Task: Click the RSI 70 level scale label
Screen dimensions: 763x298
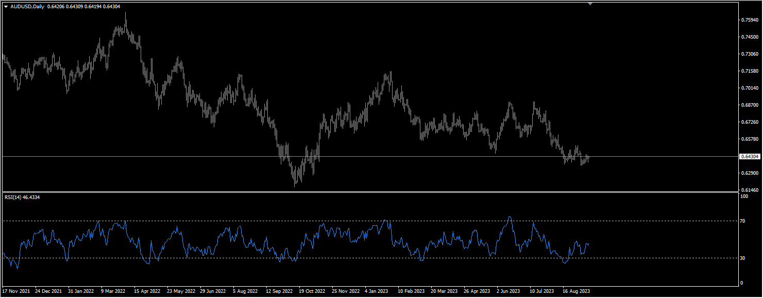Action: point(743,221)
